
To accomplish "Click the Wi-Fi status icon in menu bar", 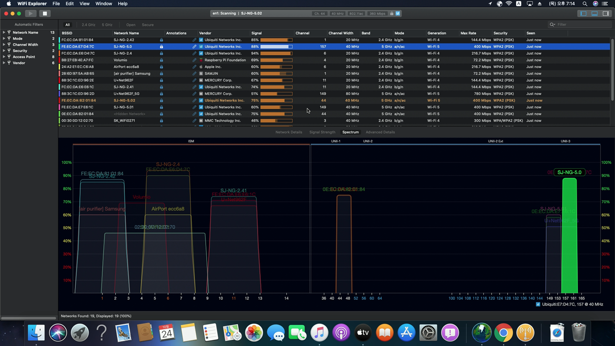I will [x=509, y=4].
